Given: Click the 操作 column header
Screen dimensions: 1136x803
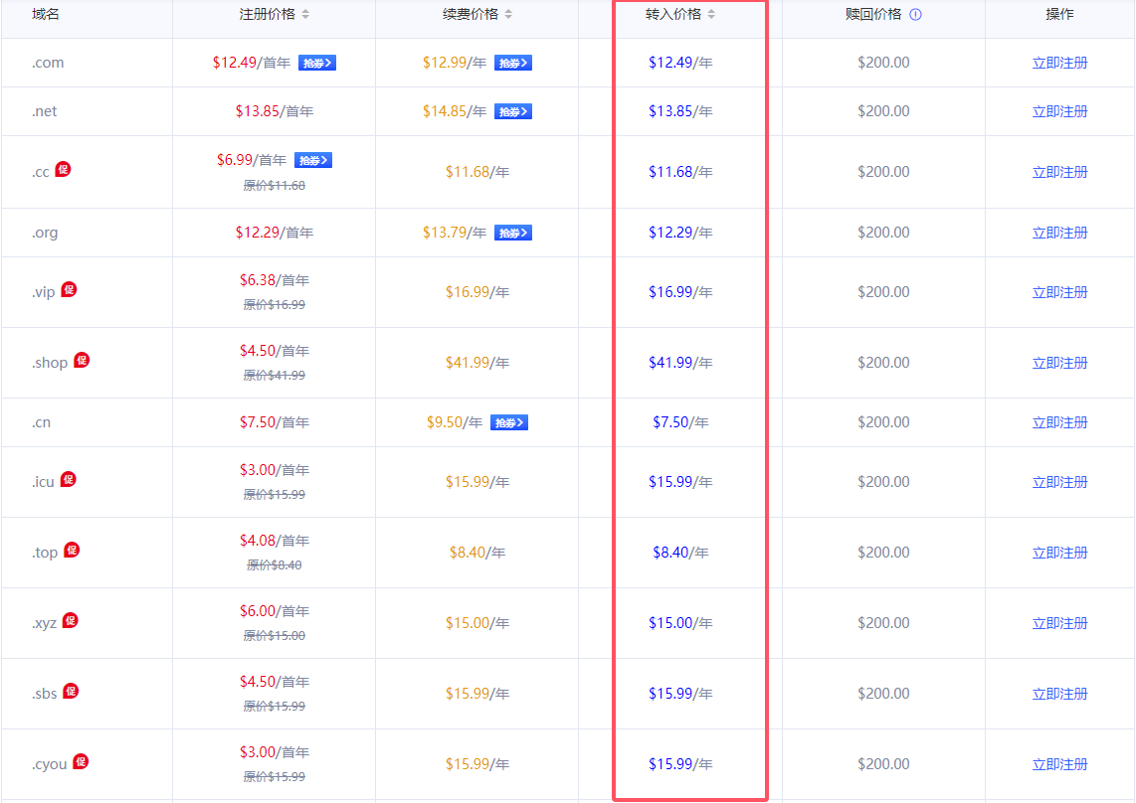Looking at the screenshot, I should [x=1059, y=15].
